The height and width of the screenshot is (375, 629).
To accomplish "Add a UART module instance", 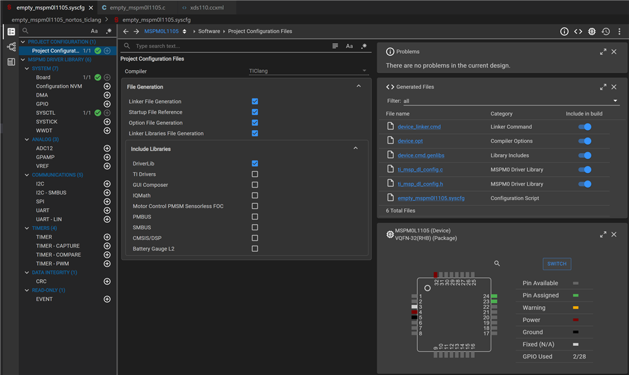I will coord(107,210).
